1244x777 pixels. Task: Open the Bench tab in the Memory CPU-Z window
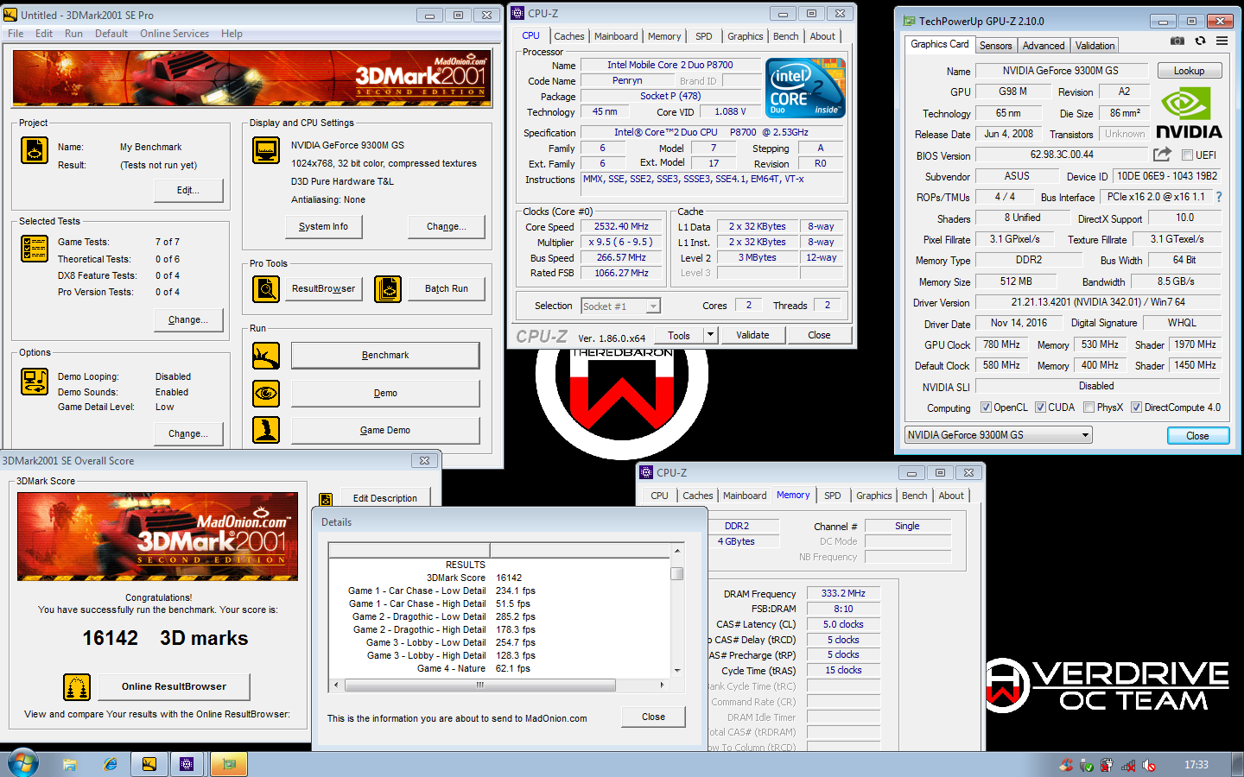914,496
